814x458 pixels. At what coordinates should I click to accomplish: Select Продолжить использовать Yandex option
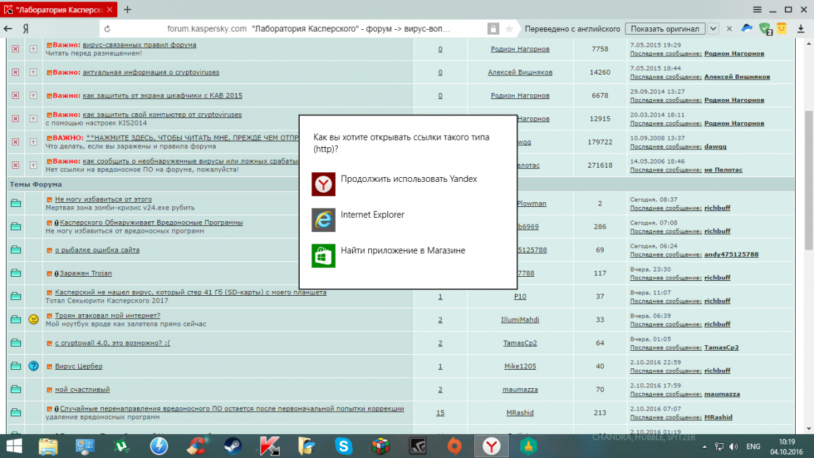409,179
